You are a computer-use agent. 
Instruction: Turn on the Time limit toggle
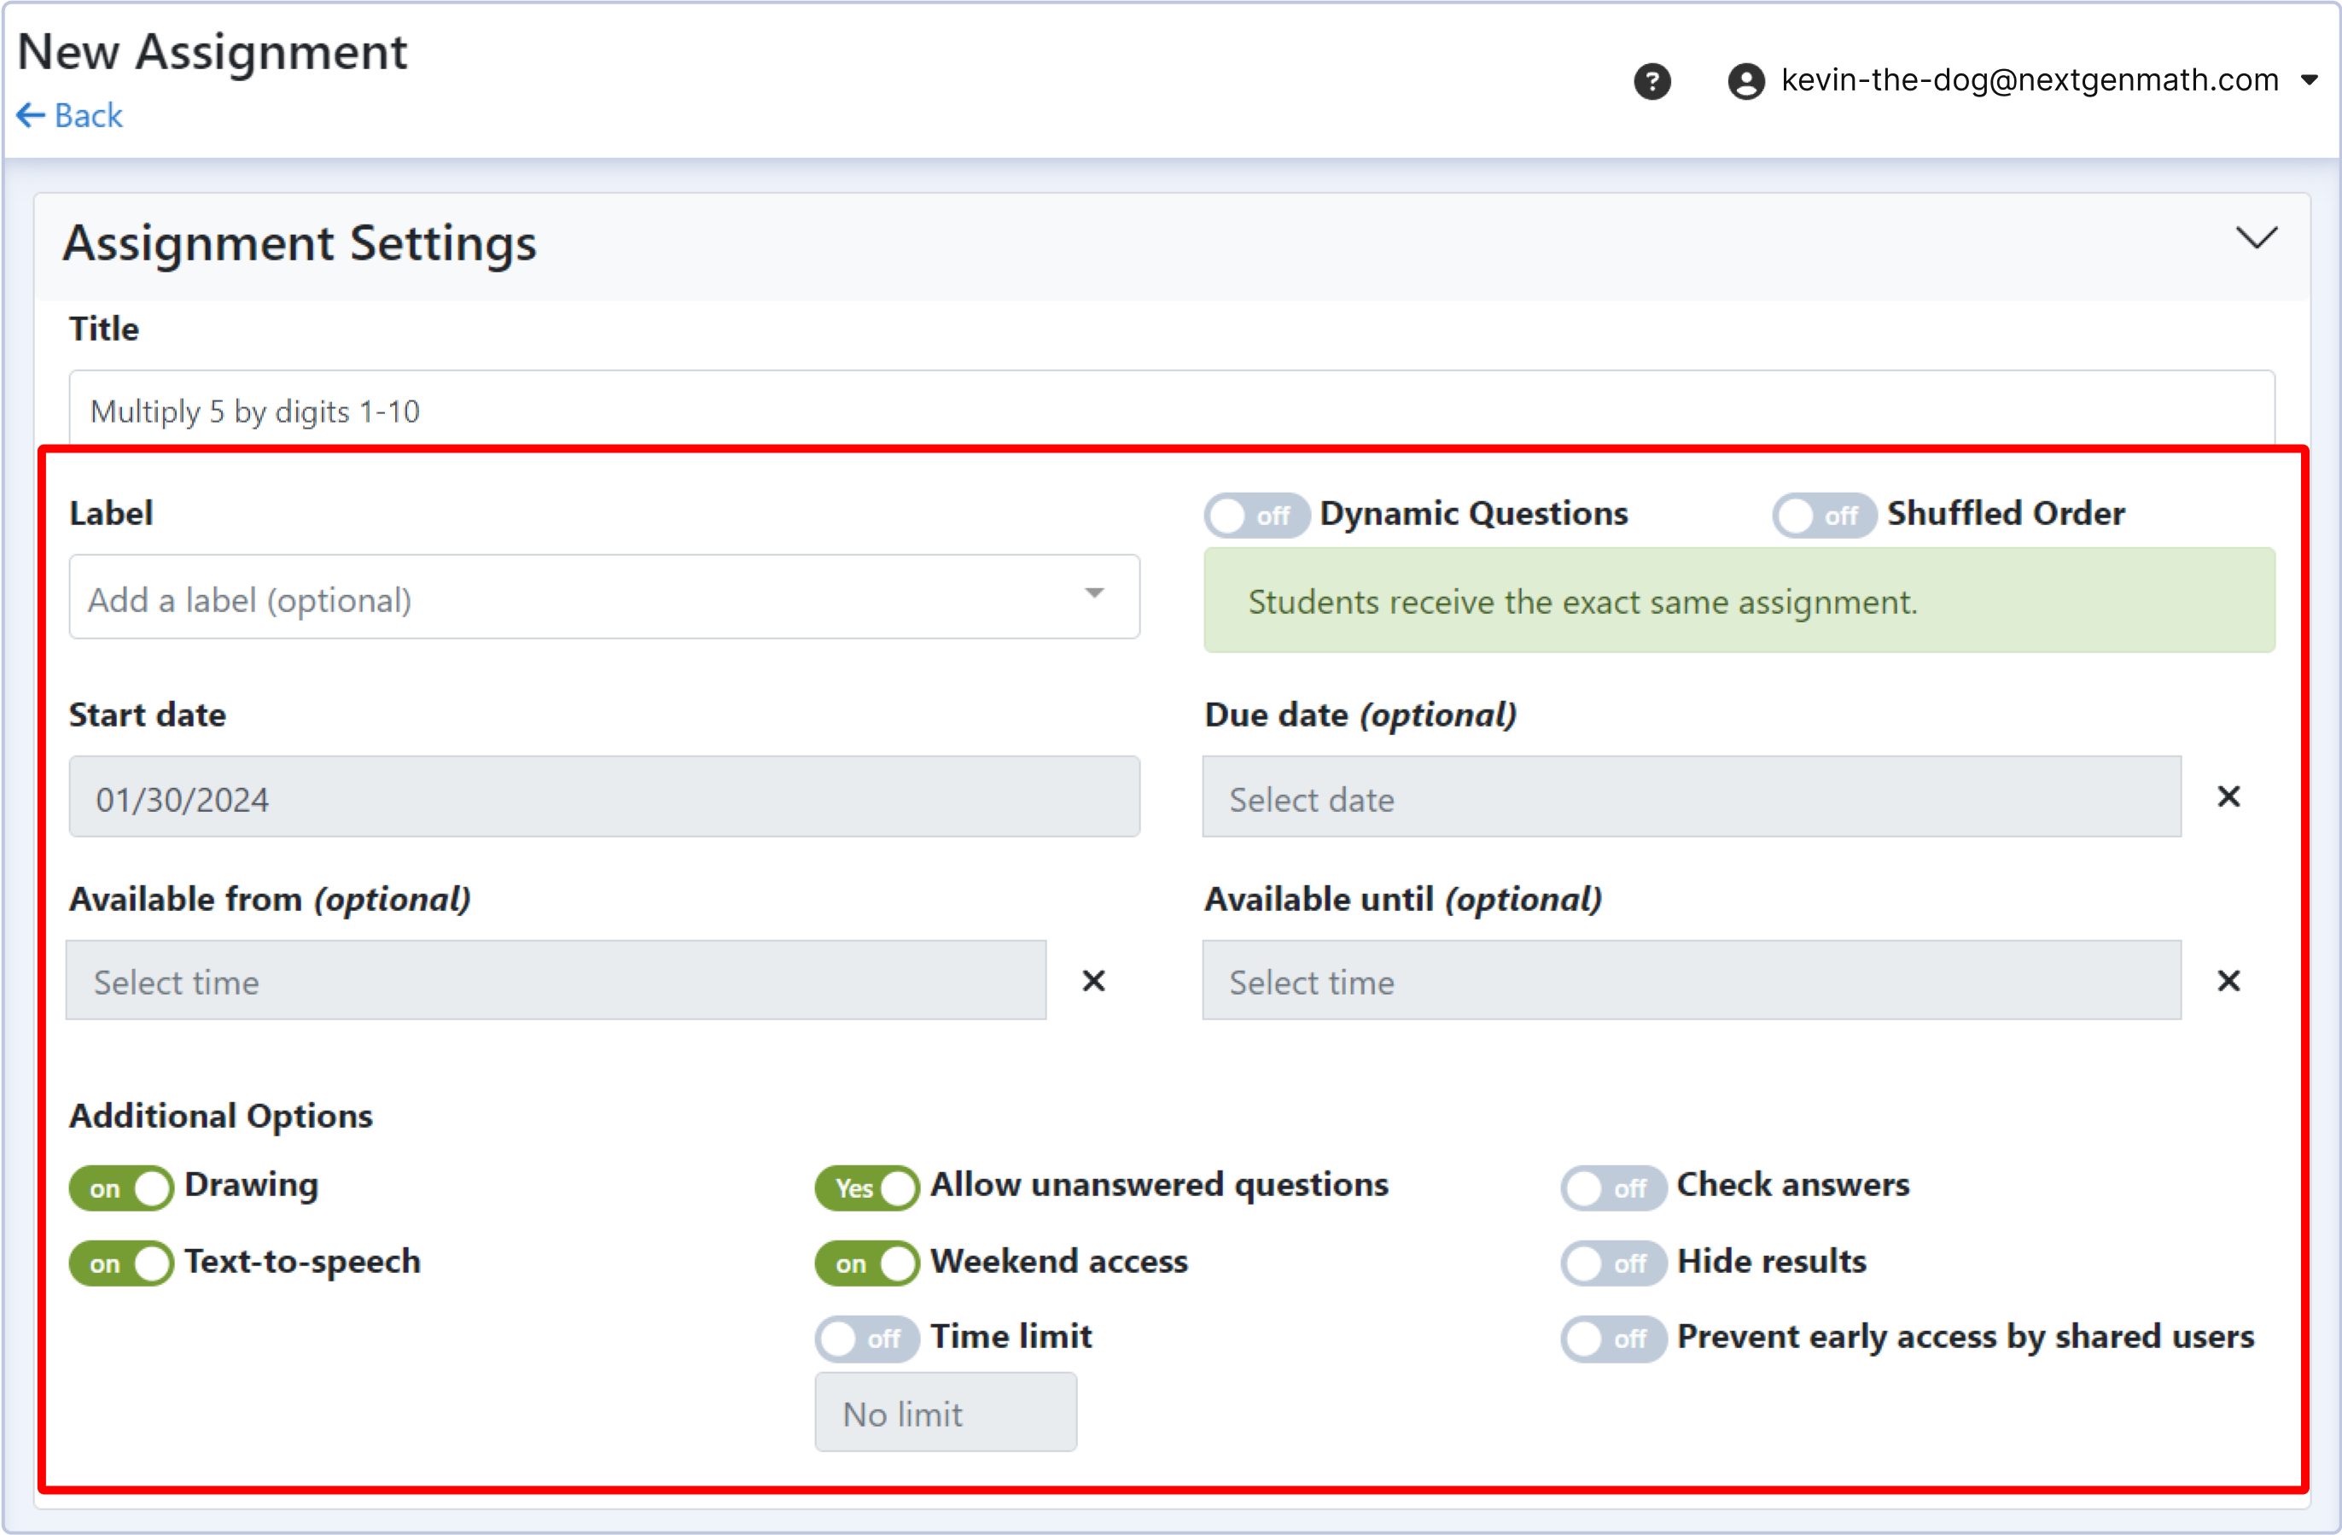[x=867, y=1338]
